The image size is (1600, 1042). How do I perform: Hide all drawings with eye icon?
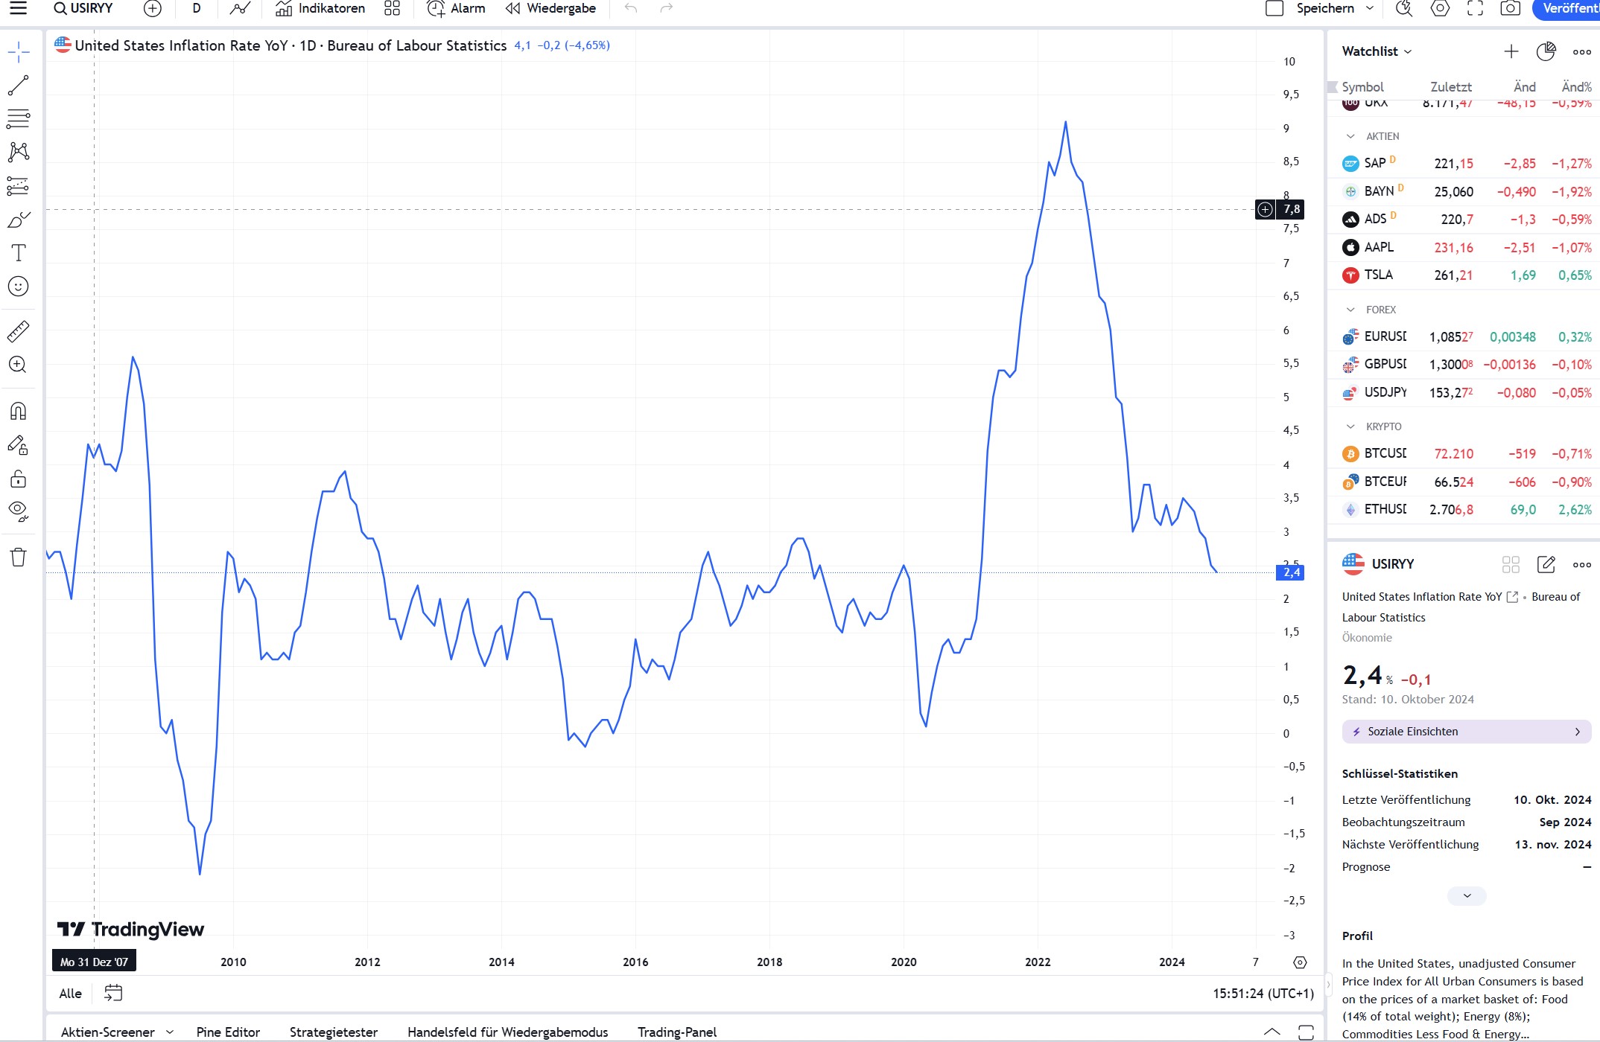19,511
